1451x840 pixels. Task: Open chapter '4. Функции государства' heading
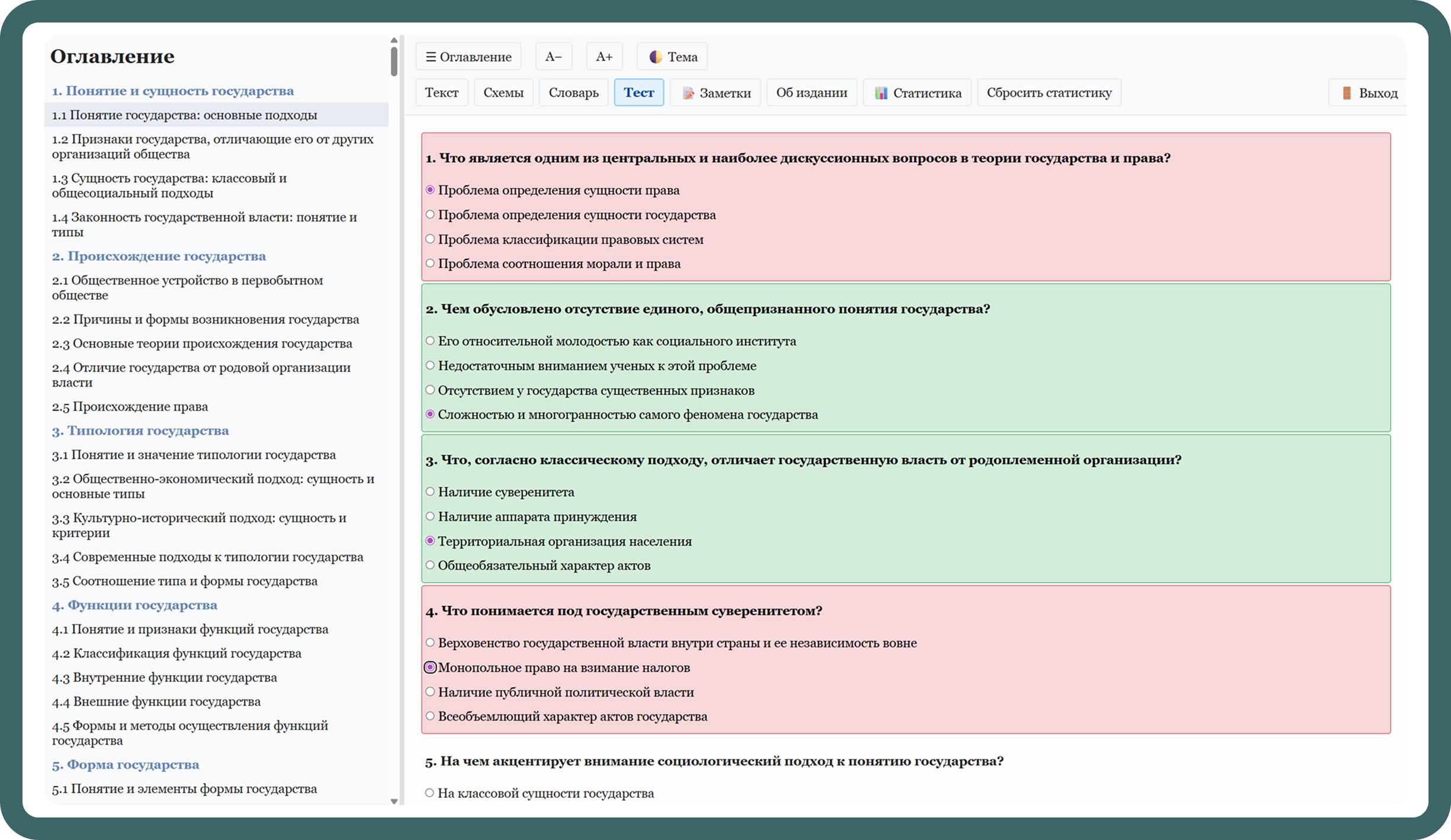134,605
